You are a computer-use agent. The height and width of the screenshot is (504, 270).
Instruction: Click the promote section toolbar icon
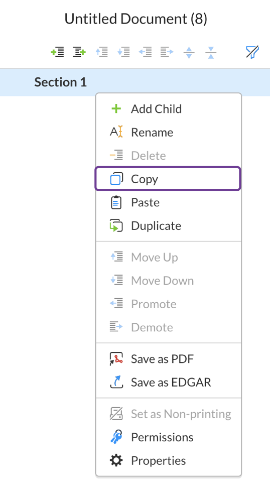pos(145,52)
